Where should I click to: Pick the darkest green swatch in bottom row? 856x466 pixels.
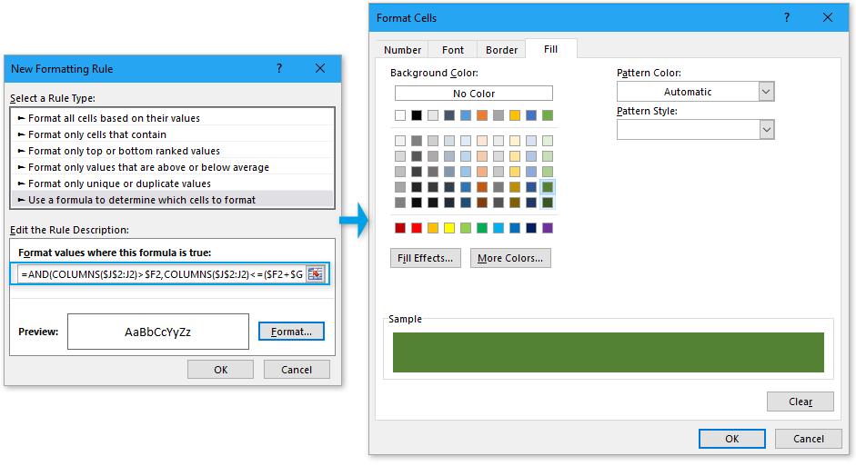click(x=548, y=203)
